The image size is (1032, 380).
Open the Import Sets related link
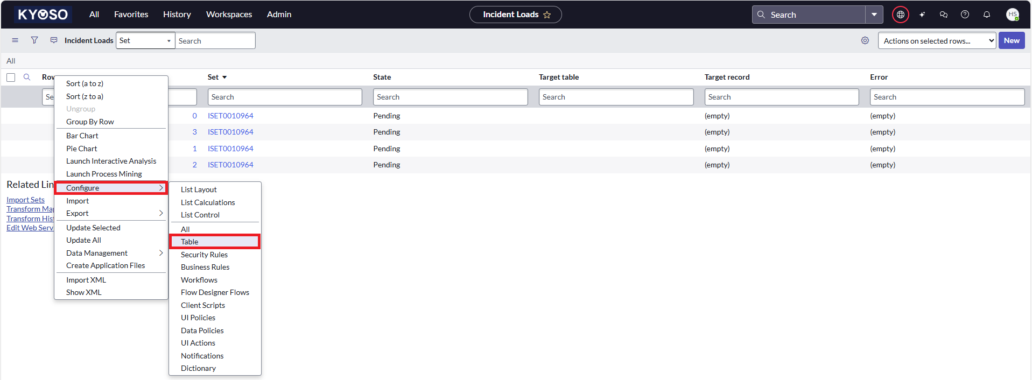25,200
